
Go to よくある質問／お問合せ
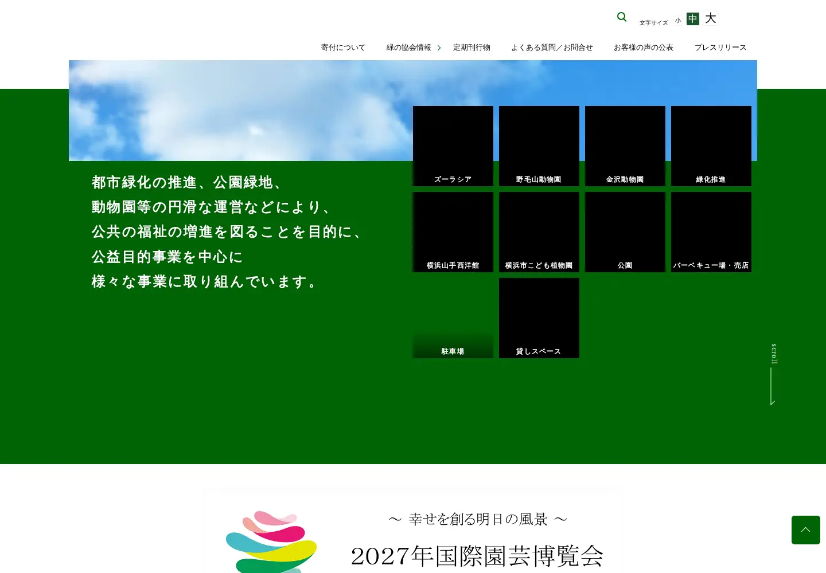pos(552,48)
